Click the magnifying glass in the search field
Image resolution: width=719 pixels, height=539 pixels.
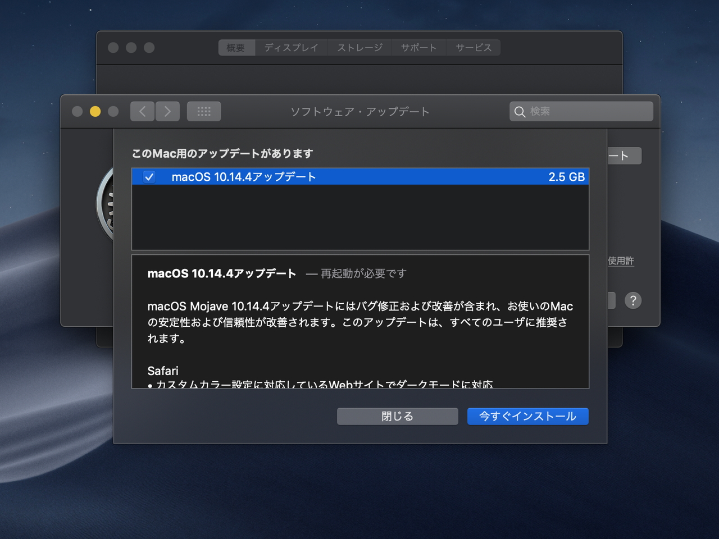(x=520, y=112)
